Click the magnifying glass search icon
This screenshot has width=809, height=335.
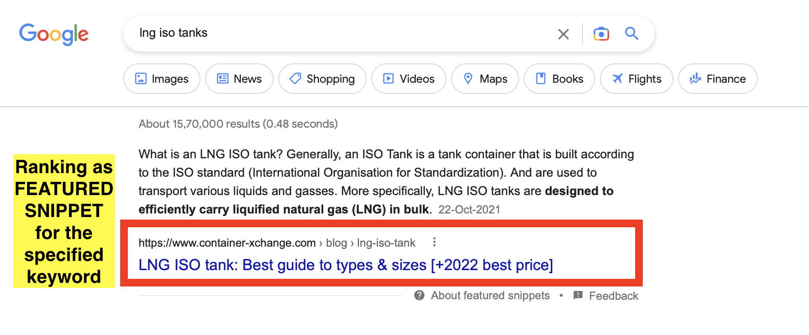pyautogui.click(x=632, y=34)
